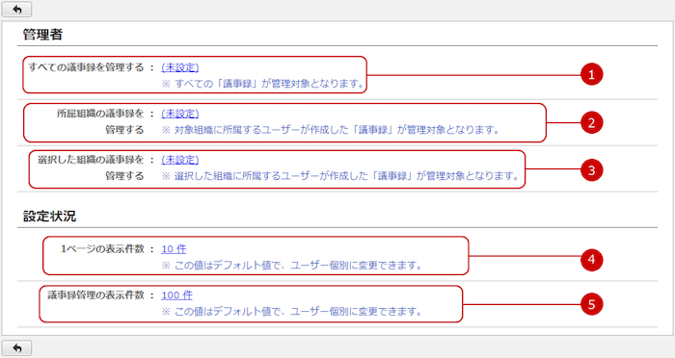
Task: Click the note about すべての「議事録」が管理対象
Action: [263, 84]
